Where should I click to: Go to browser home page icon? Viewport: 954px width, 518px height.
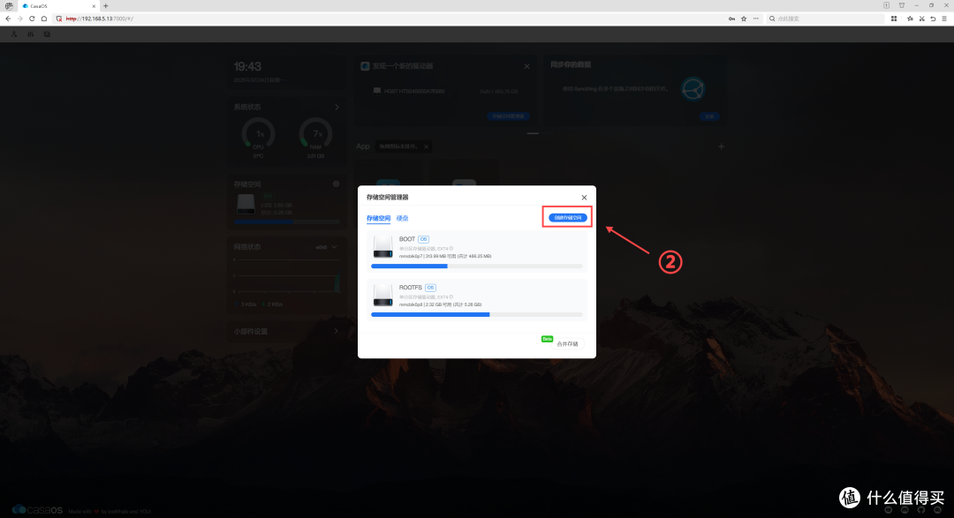point(44,19)
